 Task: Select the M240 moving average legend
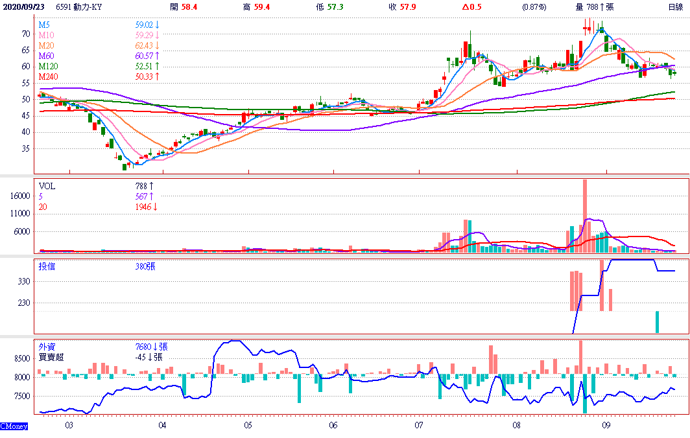click(48, 76)
